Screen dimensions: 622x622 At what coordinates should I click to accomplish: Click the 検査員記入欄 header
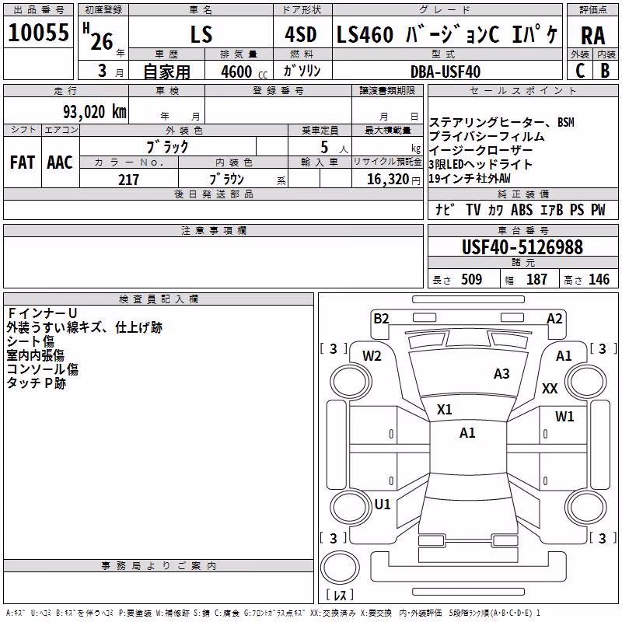[159, 299]
